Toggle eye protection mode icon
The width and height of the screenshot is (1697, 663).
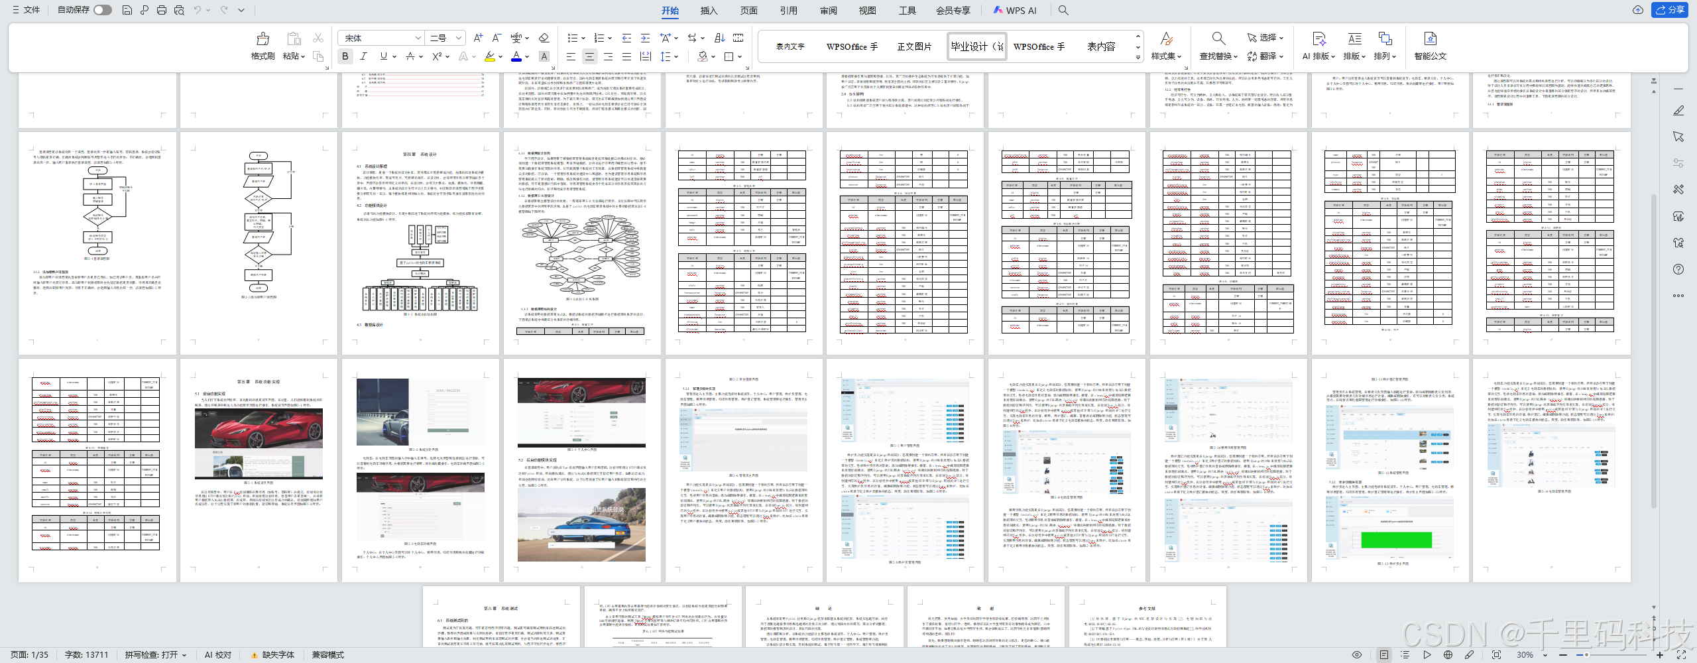pos(1357,655)
